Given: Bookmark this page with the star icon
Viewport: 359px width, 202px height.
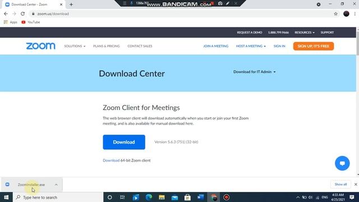Looking at the screenshot, I should click(335, 13).
